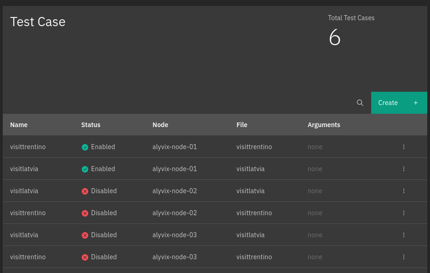Click the green Enabled check icon for visitlatvia node-01

pyautogui.click(x=85, y=169)
